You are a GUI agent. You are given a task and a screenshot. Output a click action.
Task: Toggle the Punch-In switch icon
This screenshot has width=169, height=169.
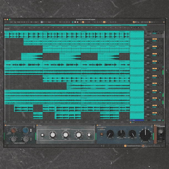click(102, 22)
